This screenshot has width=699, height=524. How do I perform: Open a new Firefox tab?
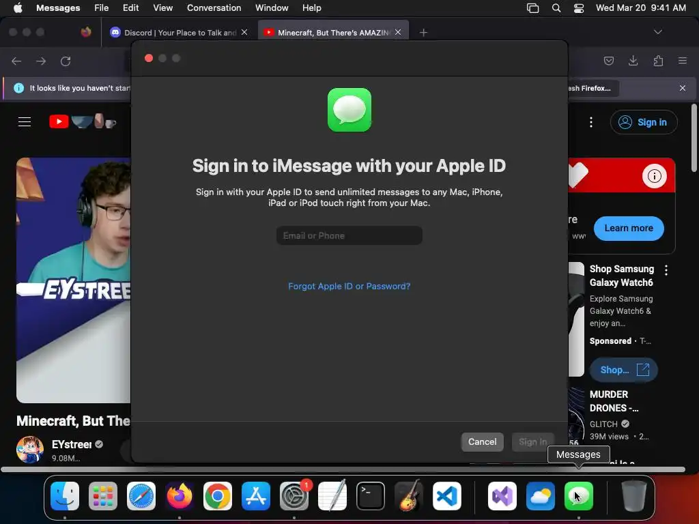click(x=423, y=33)
